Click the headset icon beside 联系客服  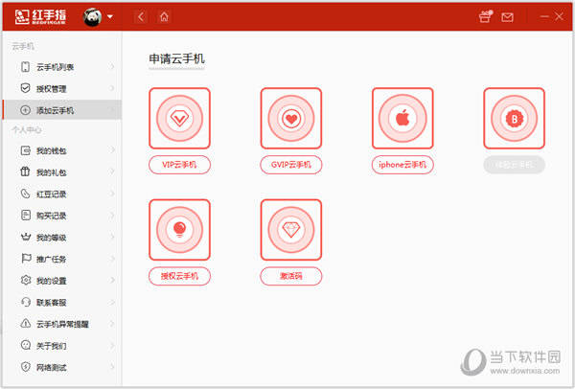(x=25, y=302)
